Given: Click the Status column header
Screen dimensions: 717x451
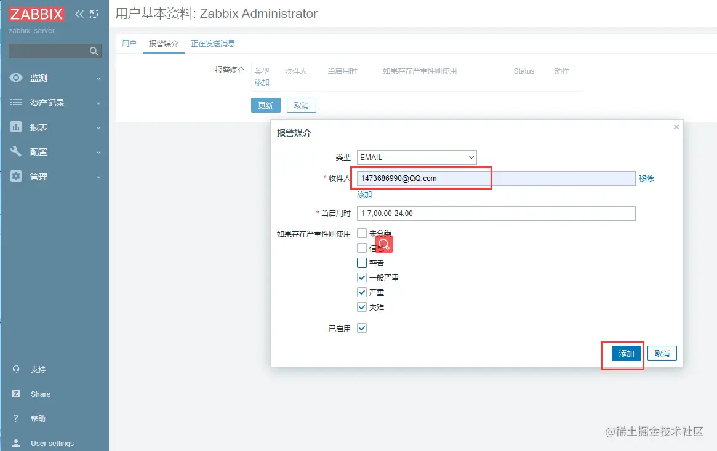Looking at the screenshot, I should coord(524,71).
